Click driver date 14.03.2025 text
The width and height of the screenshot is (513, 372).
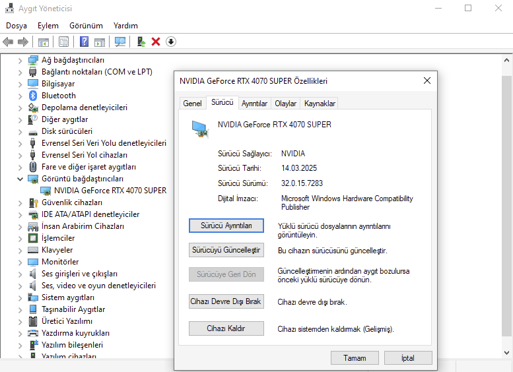299,168
